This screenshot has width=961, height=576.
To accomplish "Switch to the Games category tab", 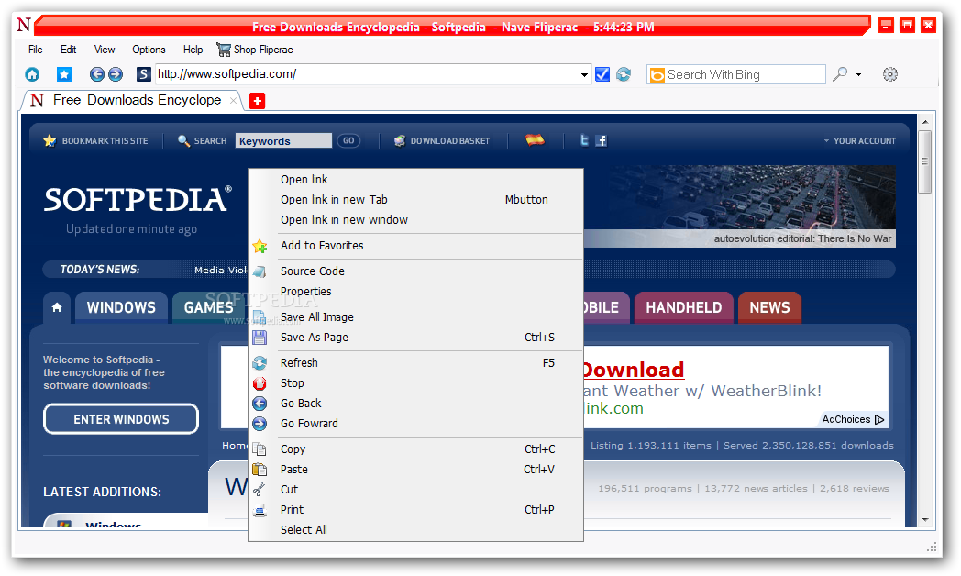I will [x=208, y=307].
